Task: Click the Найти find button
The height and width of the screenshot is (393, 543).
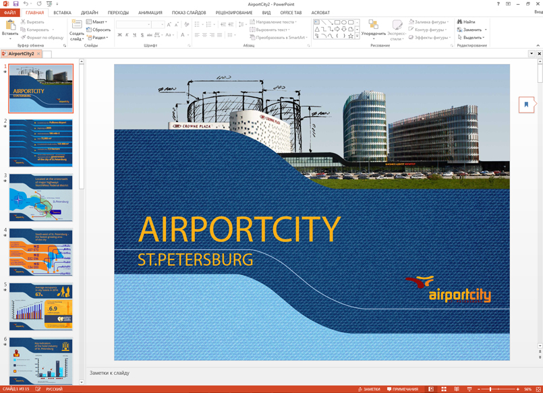Action: [466, 22]
